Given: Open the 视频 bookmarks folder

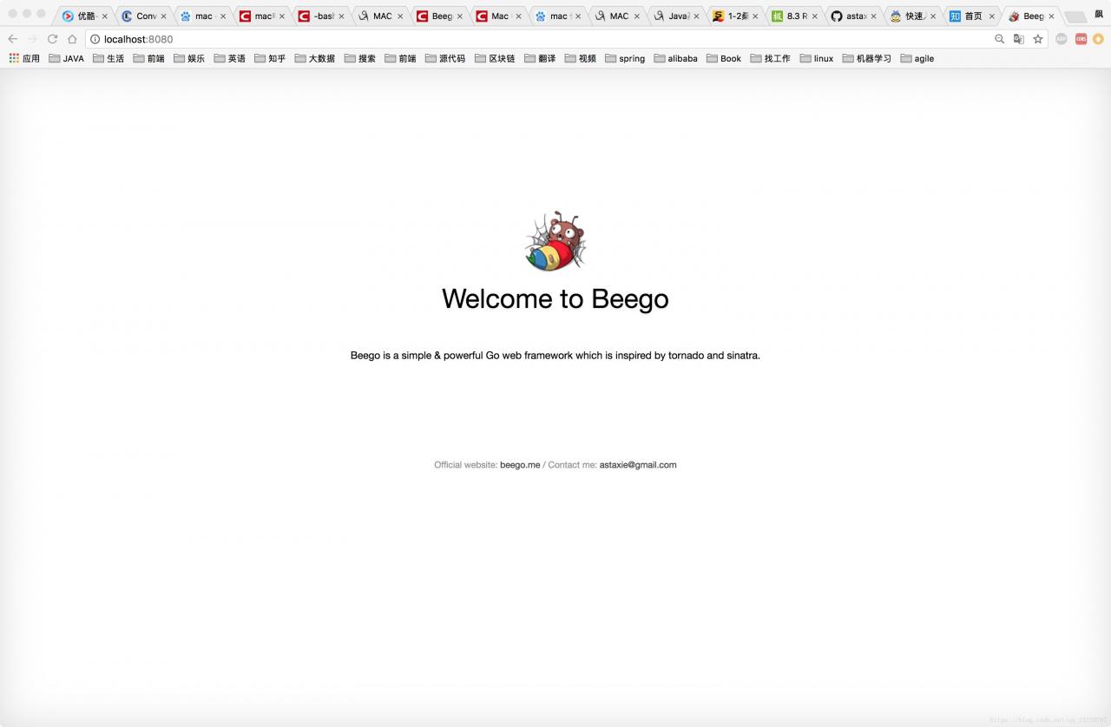Looking at the screenshot, I should click(581, 58).
